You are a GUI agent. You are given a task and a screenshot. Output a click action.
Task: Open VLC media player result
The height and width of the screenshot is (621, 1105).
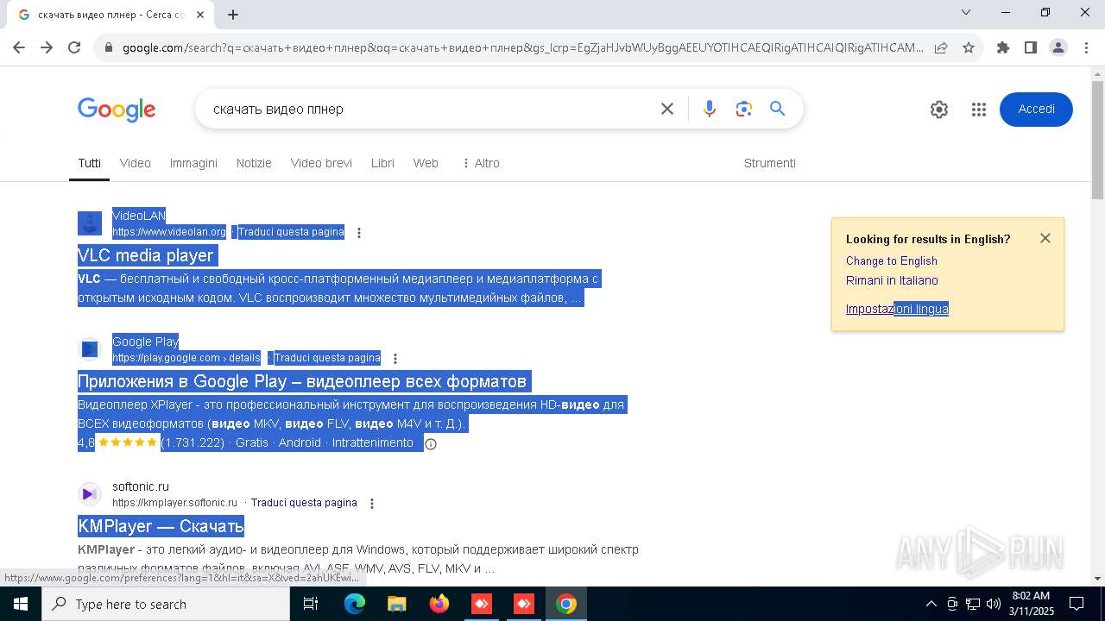(146, 255)
